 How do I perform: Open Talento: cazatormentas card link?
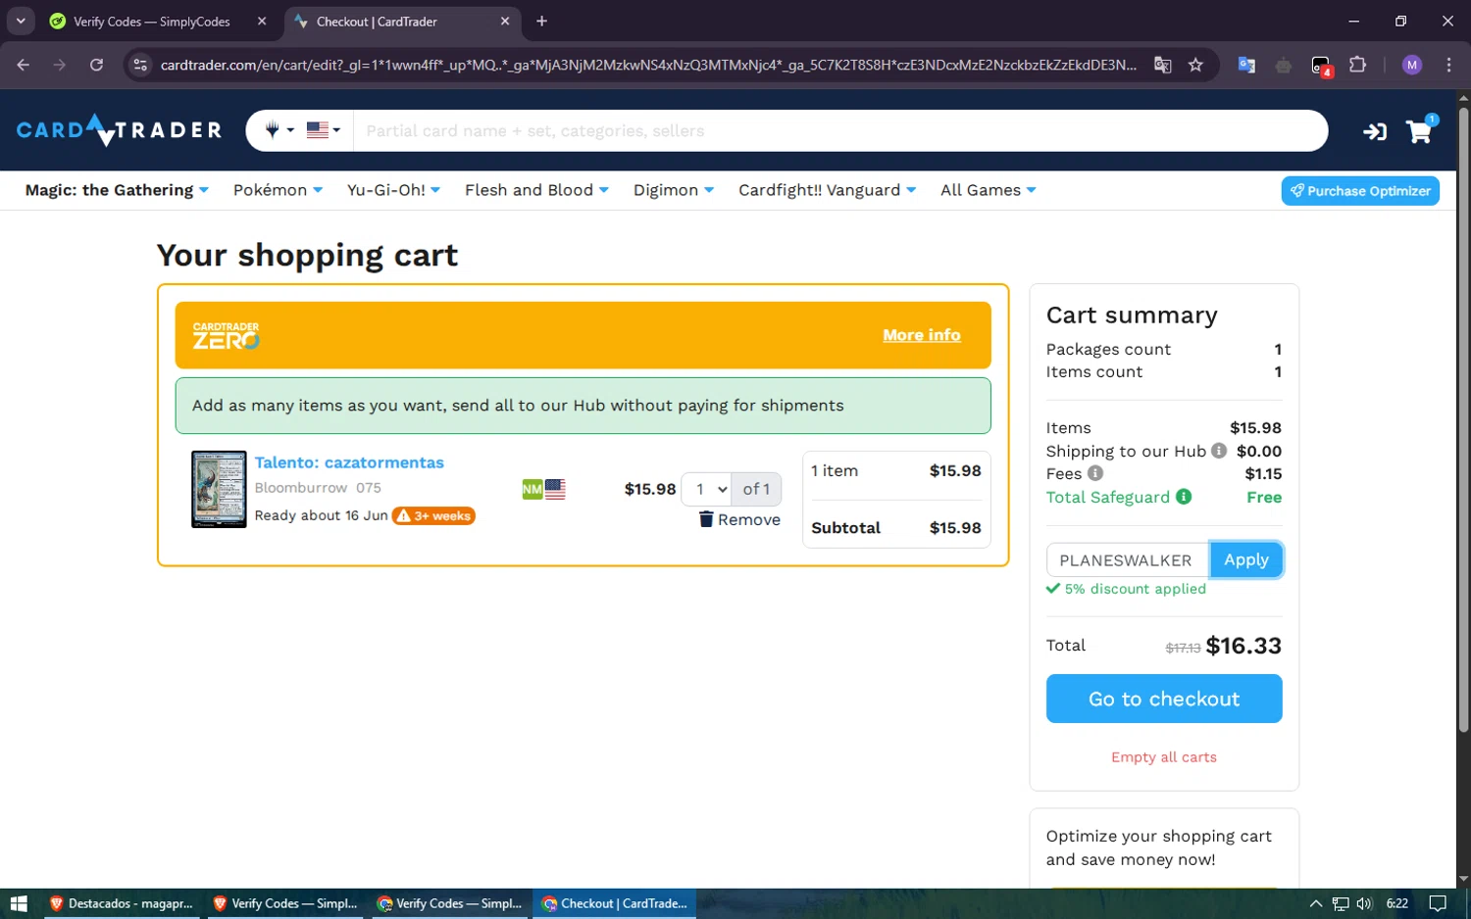coord(349,462)
